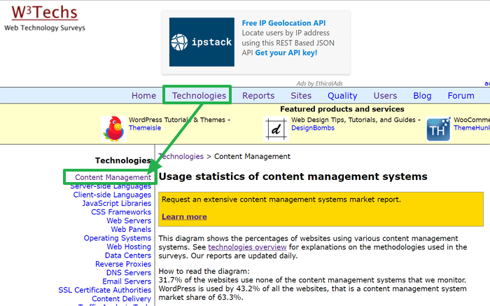Open the Forum menu item
The height and width of the screenshot is (306, 490).
tap(461, 96)
